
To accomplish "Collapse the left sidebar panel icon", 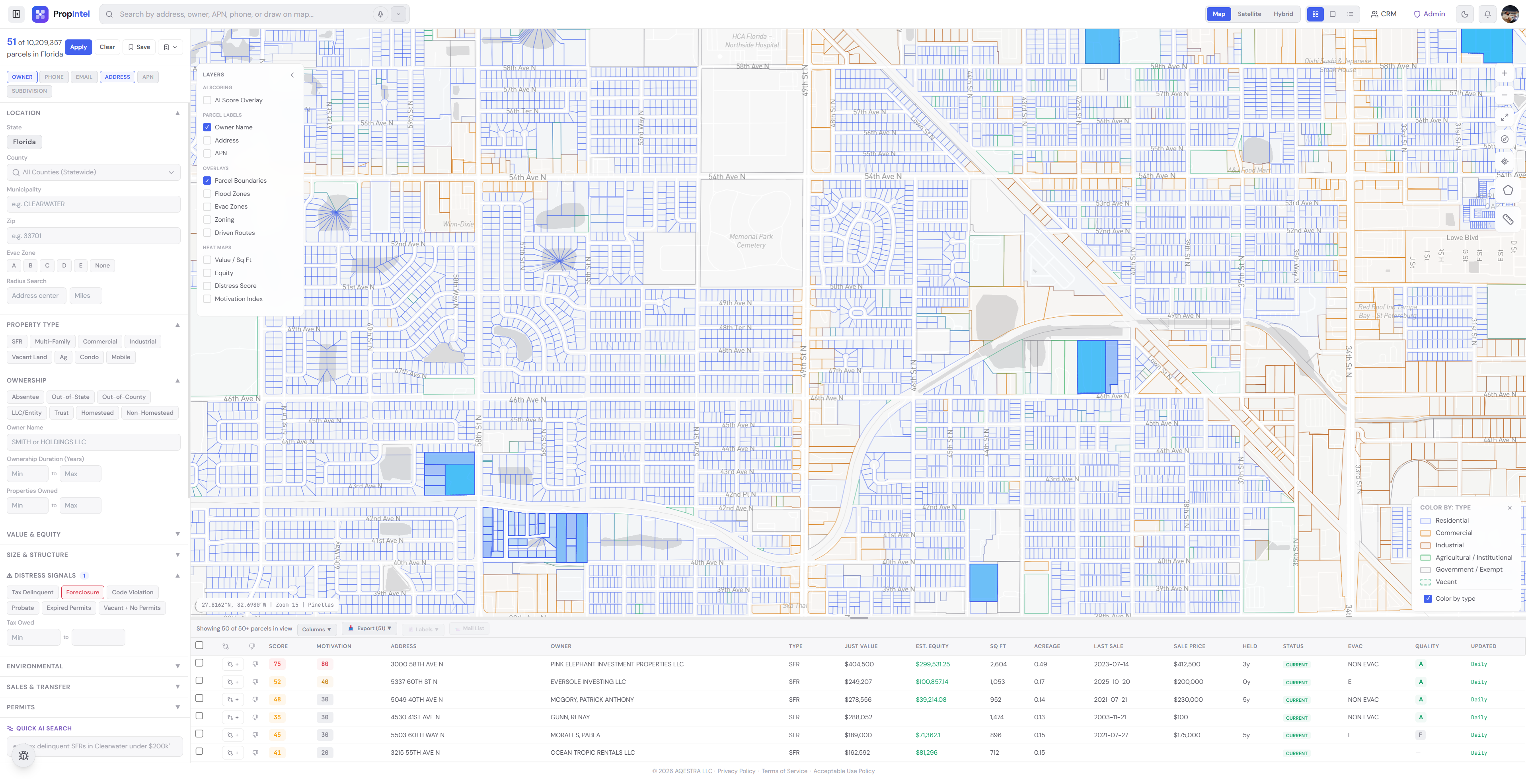I will pos(17,14).
